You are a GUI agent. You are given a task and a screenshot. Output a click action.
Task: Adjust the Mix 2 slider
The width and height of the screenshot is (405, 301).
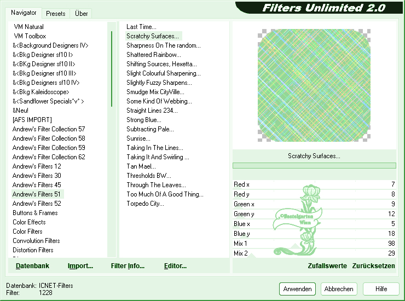314,253
